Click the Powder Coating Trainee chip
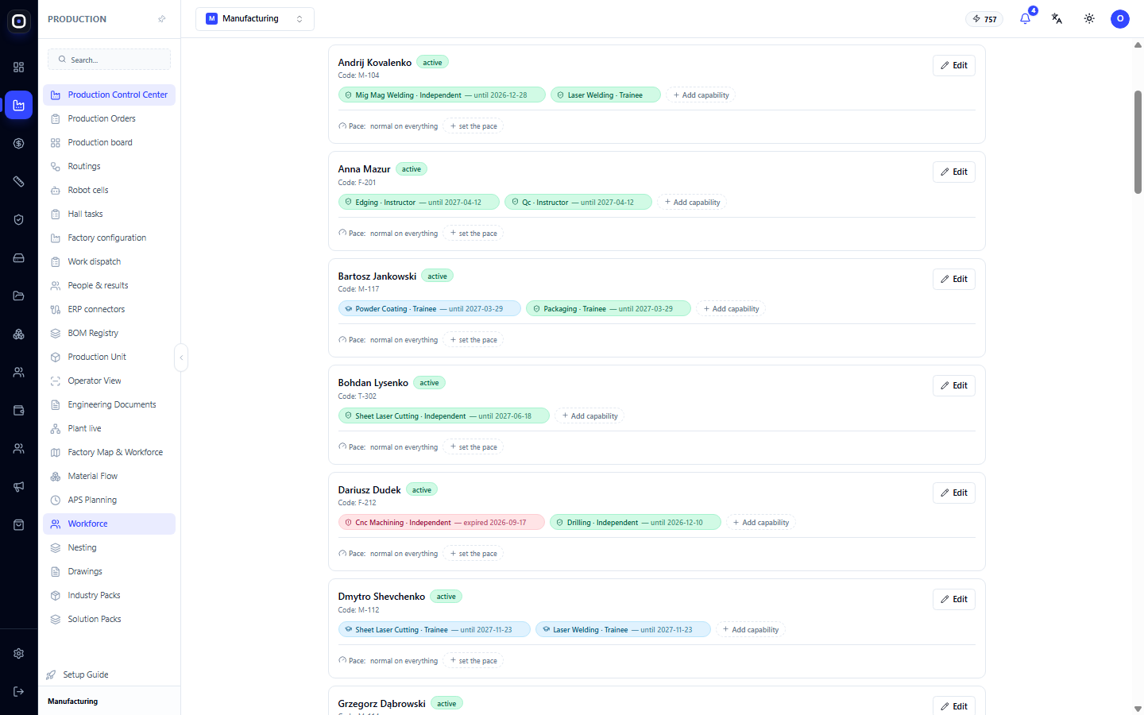This screenshot has width=1144, height=715. [x=430, y=309]
